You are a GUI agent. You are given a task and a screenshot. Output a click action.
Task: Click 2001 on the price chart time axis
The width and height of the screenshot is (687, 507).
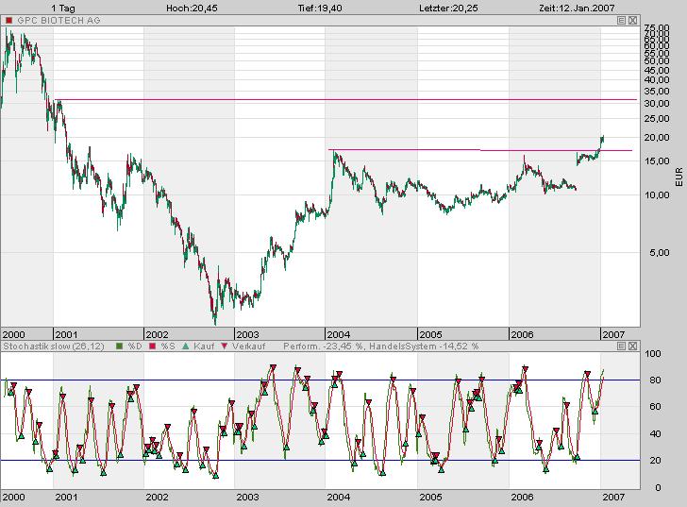coord(66,335)
